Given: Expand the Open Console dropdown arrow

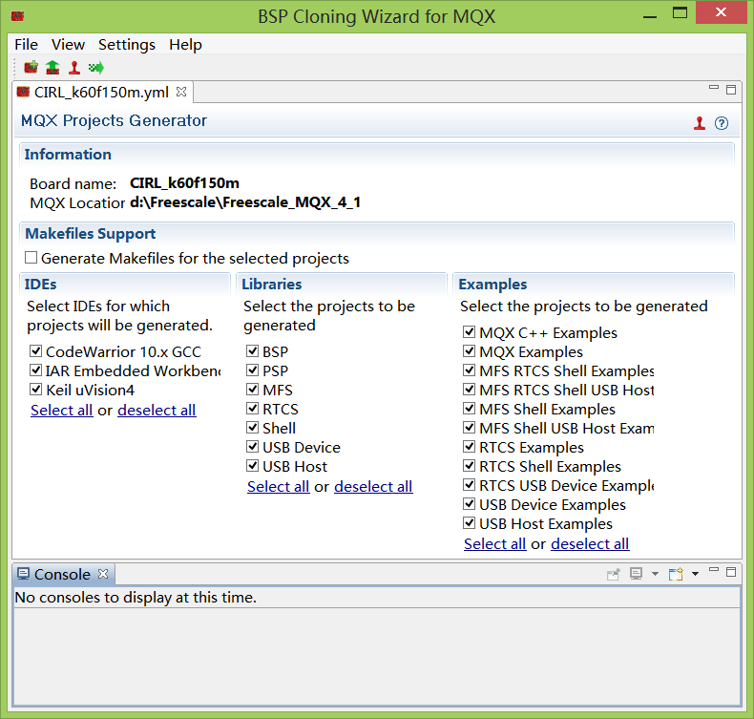Looking at the screenshot, I should 695,574.
